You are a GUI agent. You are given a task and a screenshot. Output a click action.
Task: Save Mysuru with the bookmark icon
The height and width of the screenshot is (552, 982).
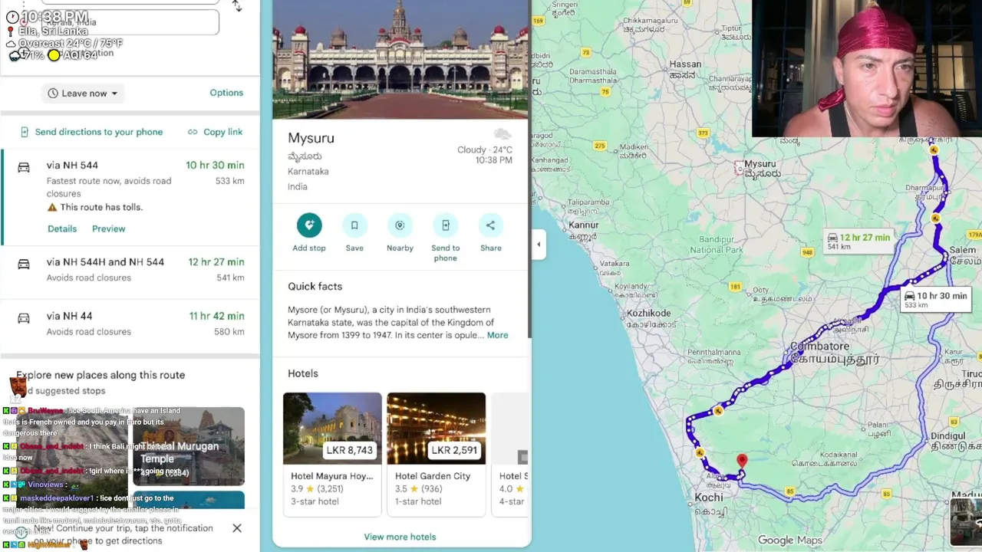click(354, 225)
